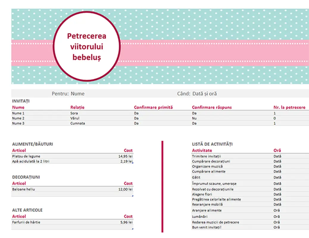The image size is (309, 238).
Task: Click resize handle of the Alte articole table
Action: (132, 229)
